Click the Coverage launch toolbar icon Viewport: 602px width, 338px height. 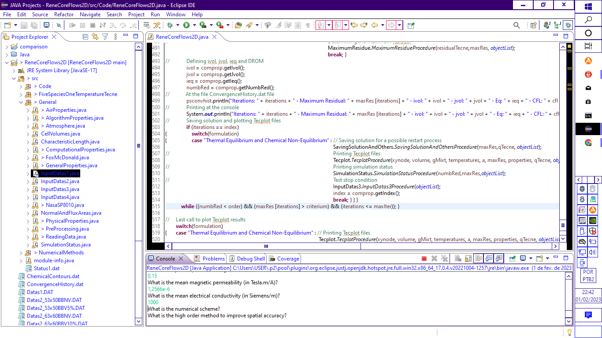tap(203, 25)
